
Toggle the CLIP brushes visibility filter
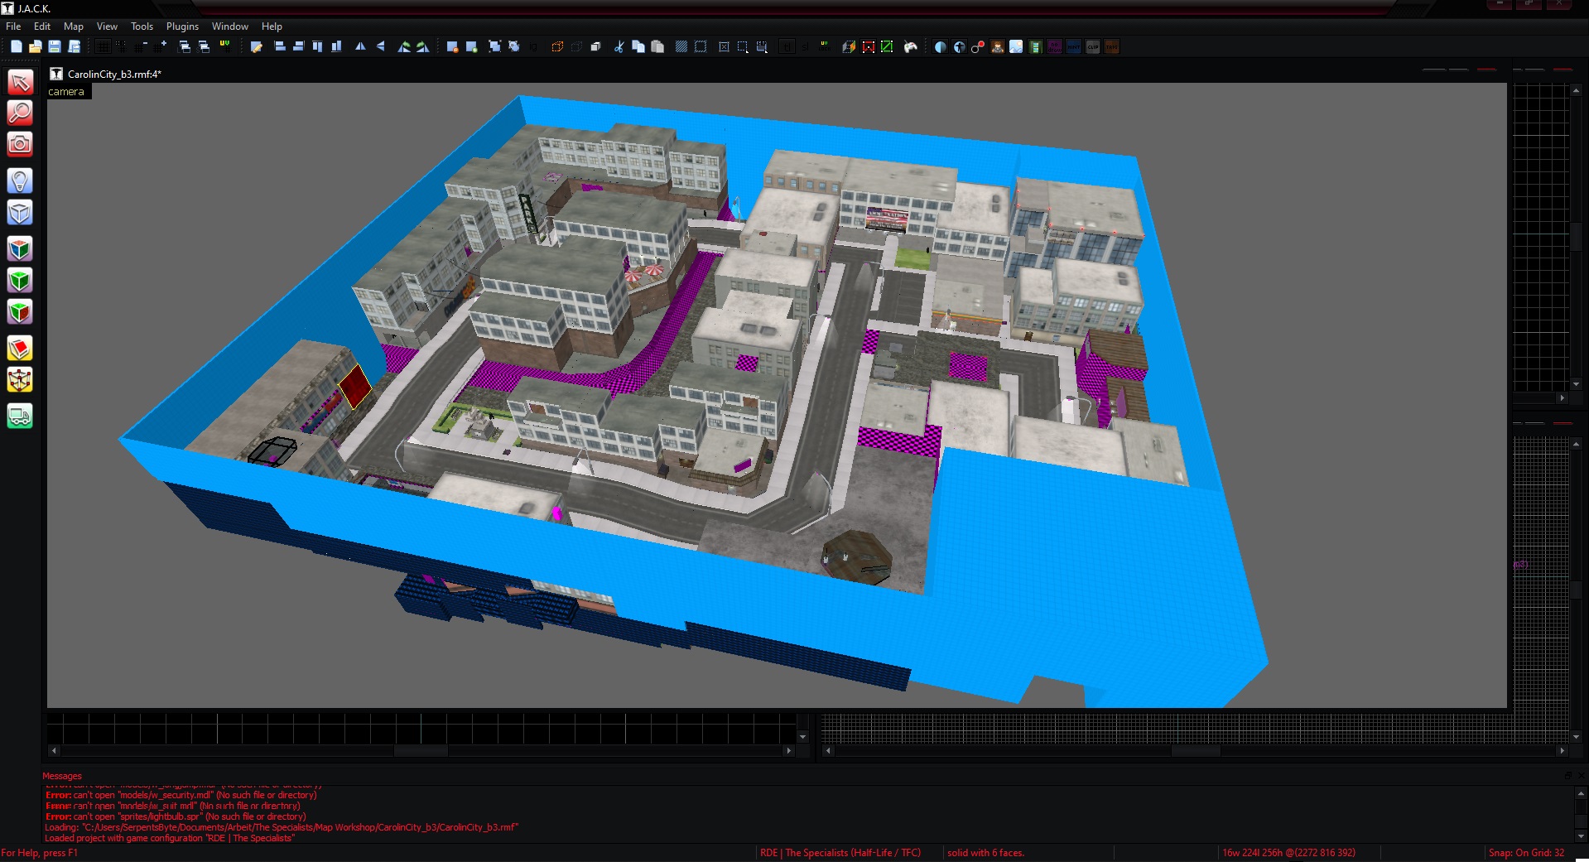[1093, 47]
